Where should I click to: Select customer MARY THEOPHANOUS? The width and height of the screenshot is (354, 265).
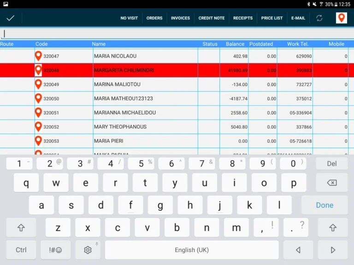coord(120,127)
